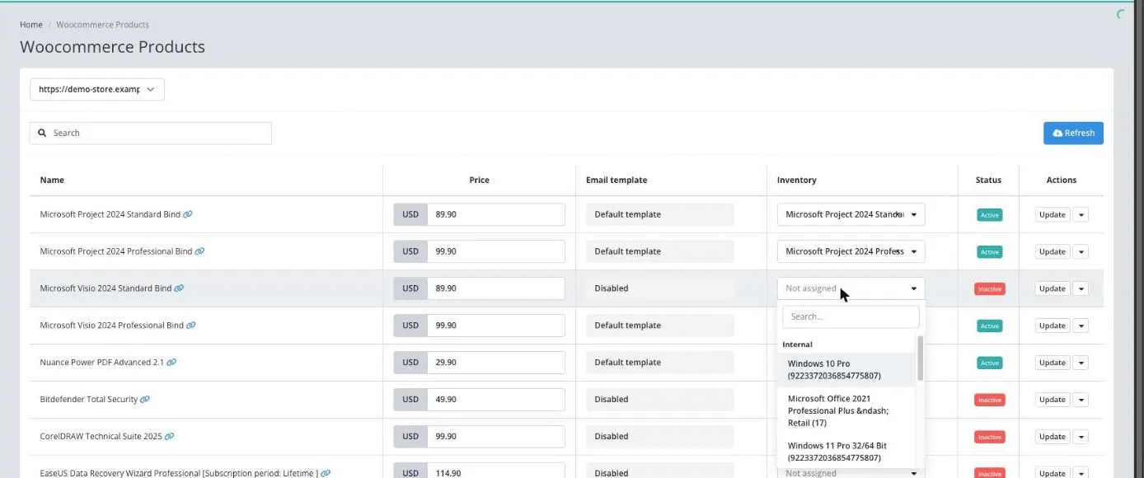Expand Update options arrow for Project 2024 Professional row
The image size is (1144, 478).
pyautogui.click(x=1081, y=251)
